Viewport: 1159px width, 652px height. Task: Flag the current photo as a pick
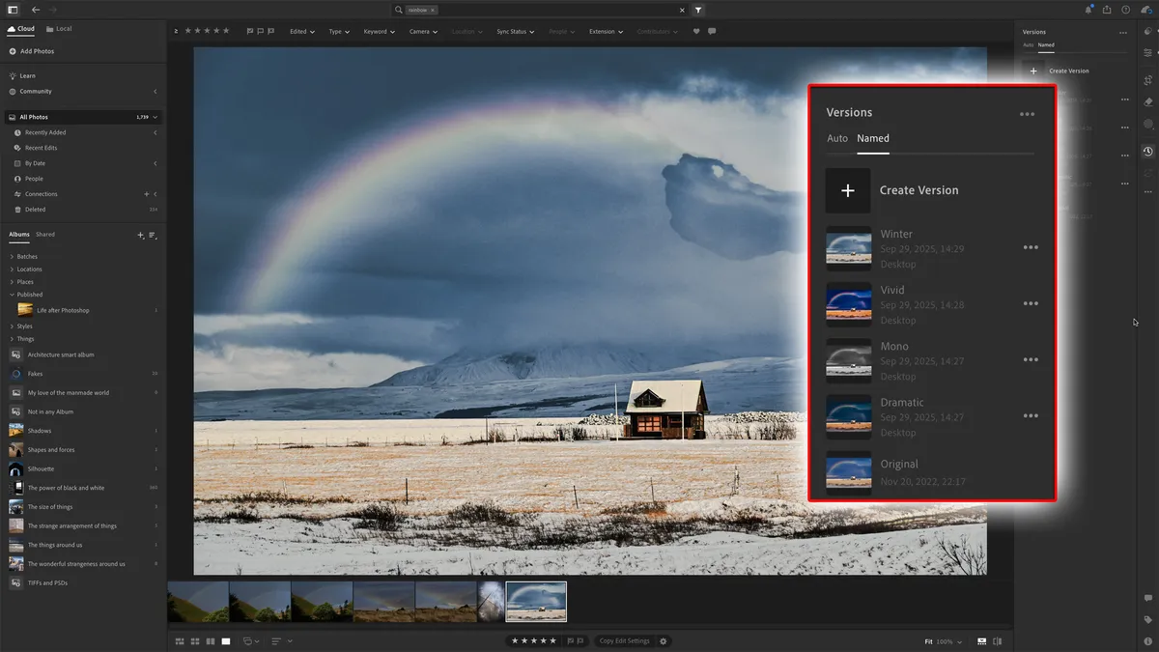pyautogui.click(x=572, y=640)
